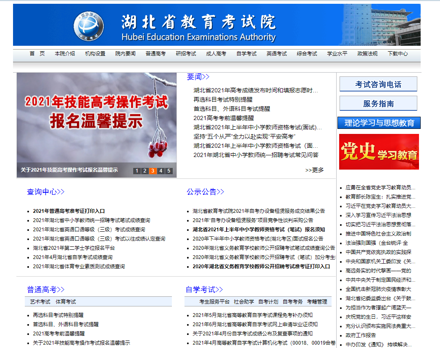Open 2021年普通高考准考证打印入口 link
The image size is (440, 348).
(69, 211)
